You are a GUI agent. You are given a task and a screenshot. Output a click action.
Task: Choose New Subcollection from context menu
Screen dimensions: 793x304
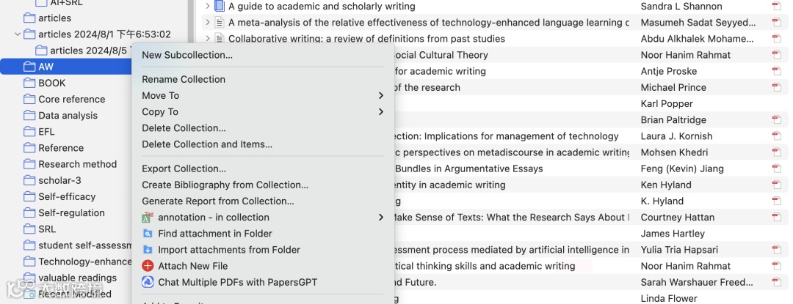coord(187,55)
